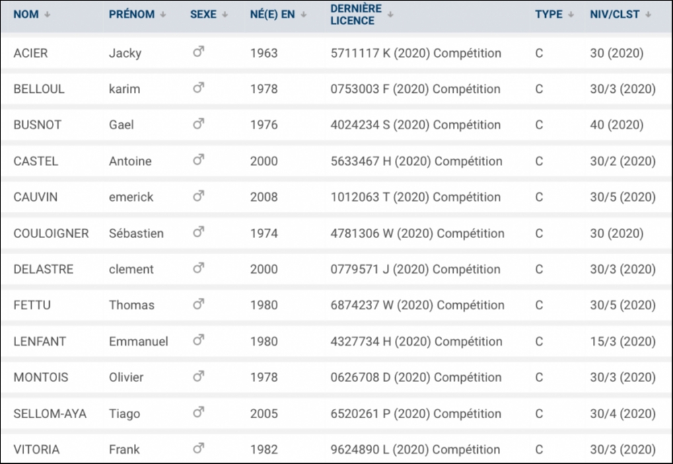Image resolution: width=673 pixels, height=464 pixels.
Task: Click male icon in VITORIA row
Action: click(199, 448)
